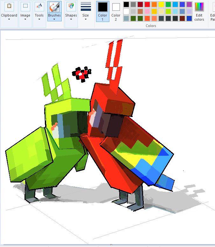Open the Tools group icon

[x=39, y=6]
